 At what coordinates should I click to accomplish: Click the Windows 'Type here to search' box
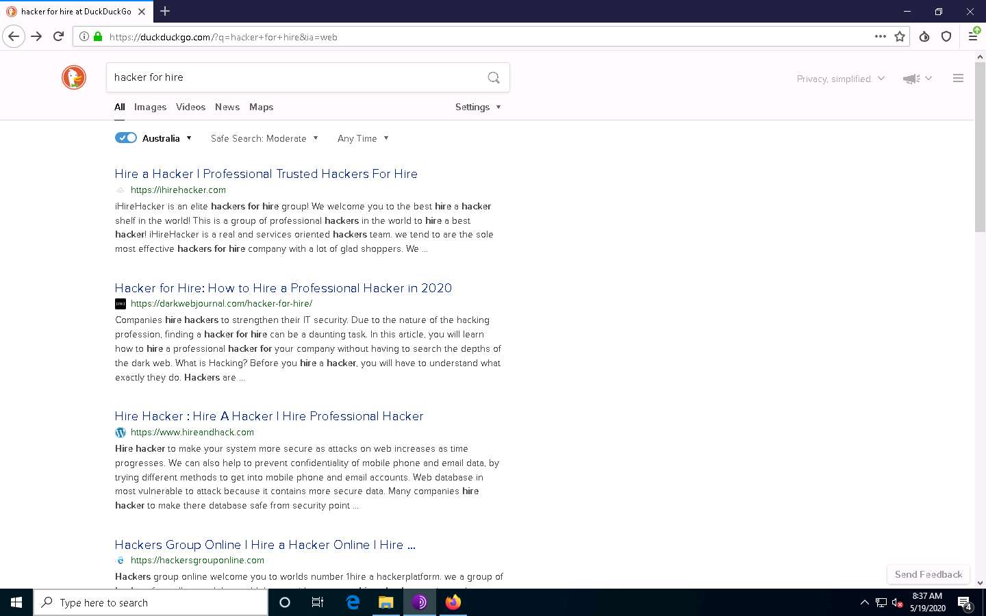pyautogui.click(x=151, y=602)
